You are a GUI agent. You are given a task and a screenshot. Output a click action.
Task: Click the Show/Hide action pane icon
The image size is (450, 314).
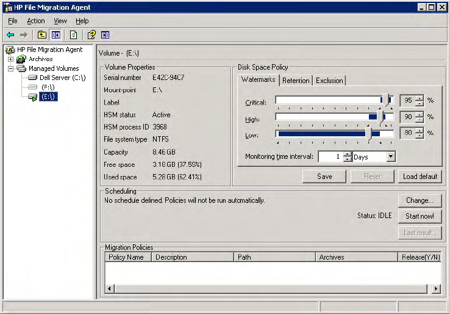tap(105, 35)
